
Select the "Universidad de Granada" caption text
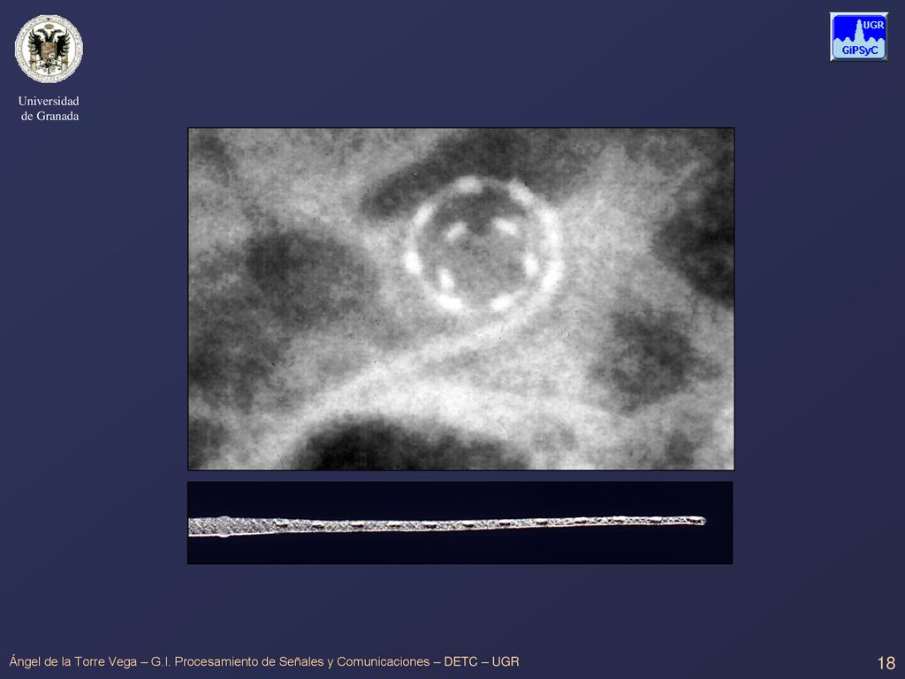coord(49,109)
